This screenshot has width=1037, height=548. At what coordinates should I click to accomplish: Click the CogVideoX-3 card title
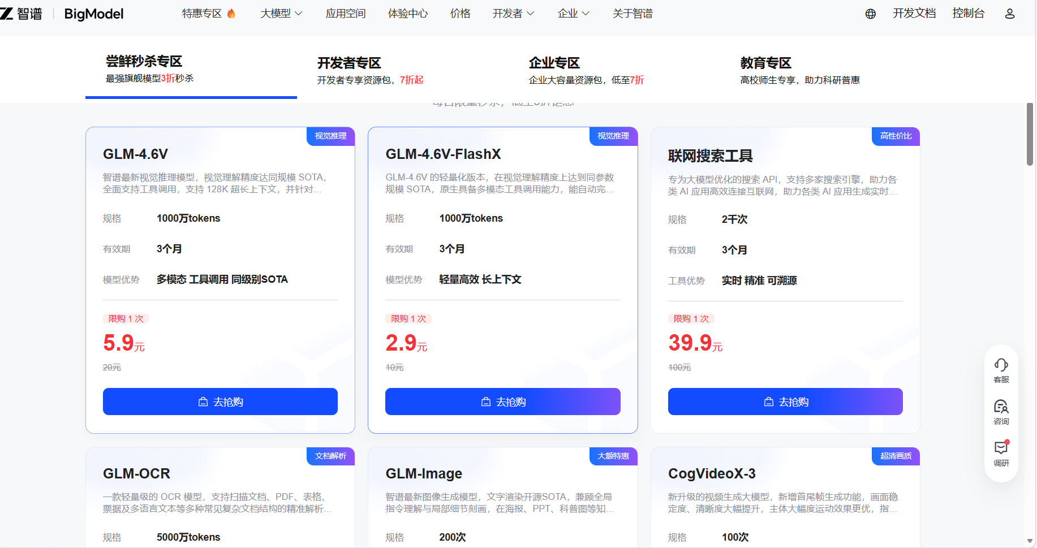(712, 473)
